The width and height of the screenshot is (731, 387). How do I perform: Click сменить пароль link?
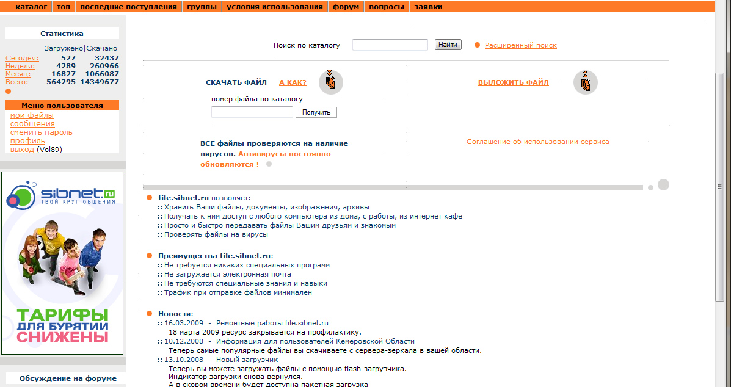point(41,132)
